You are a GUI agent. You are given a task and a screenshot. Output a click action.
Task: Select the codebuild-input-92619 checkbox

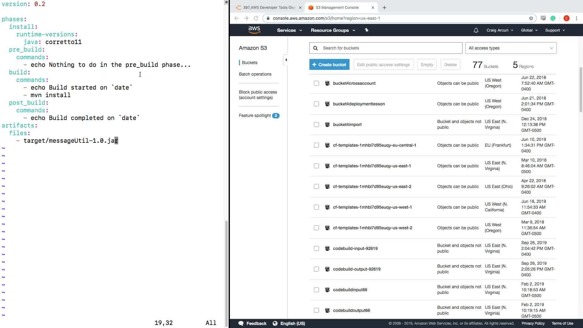point(316,248)
